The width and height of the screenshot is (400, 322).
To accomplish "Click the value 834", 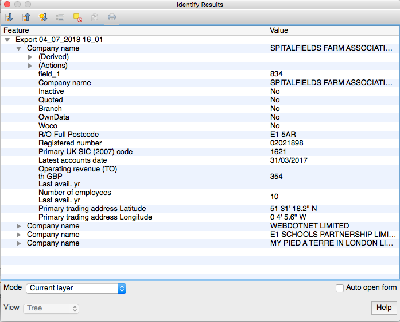I will pos(276,74).
